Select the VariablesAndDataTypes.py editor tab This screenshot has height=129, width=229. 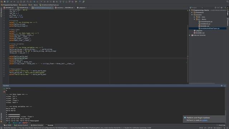(42, 8)
